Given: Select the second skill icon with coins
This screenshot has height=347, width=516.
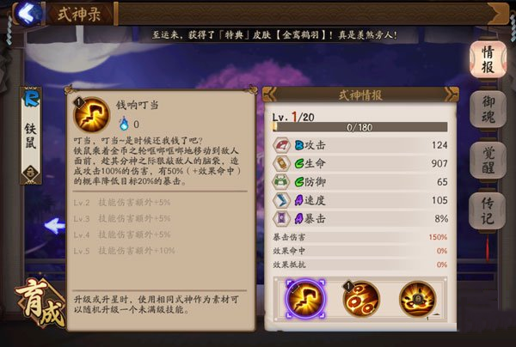Looking at the screenshot, I should click(x=361, y=299).
